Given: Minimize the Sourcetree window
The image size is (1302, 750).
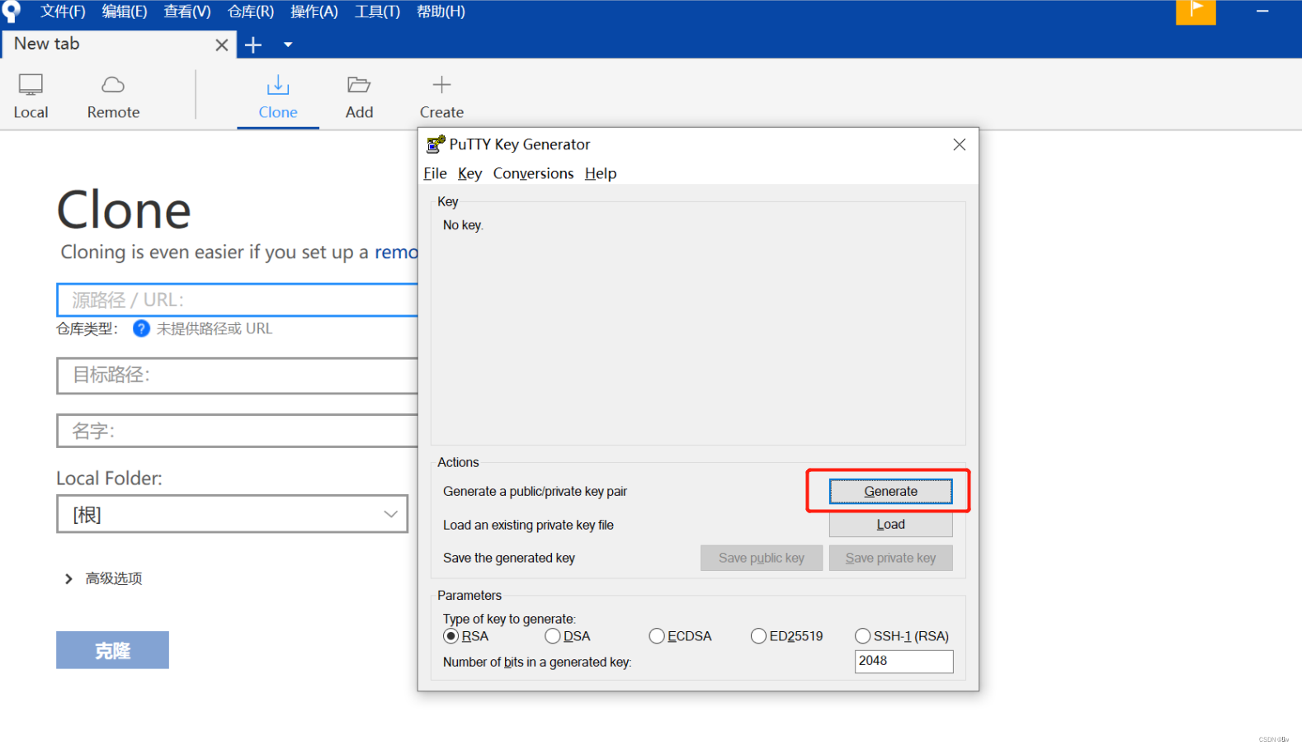Looking at the screenshot, I should [x=1262, y=12].
